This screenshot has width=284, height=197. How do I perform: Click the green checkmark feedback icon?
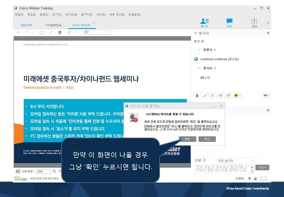[205, 95]
